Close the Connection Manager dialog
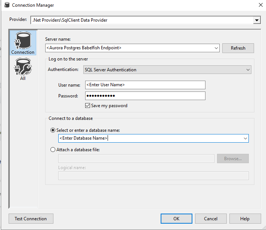 pos(260,5)
